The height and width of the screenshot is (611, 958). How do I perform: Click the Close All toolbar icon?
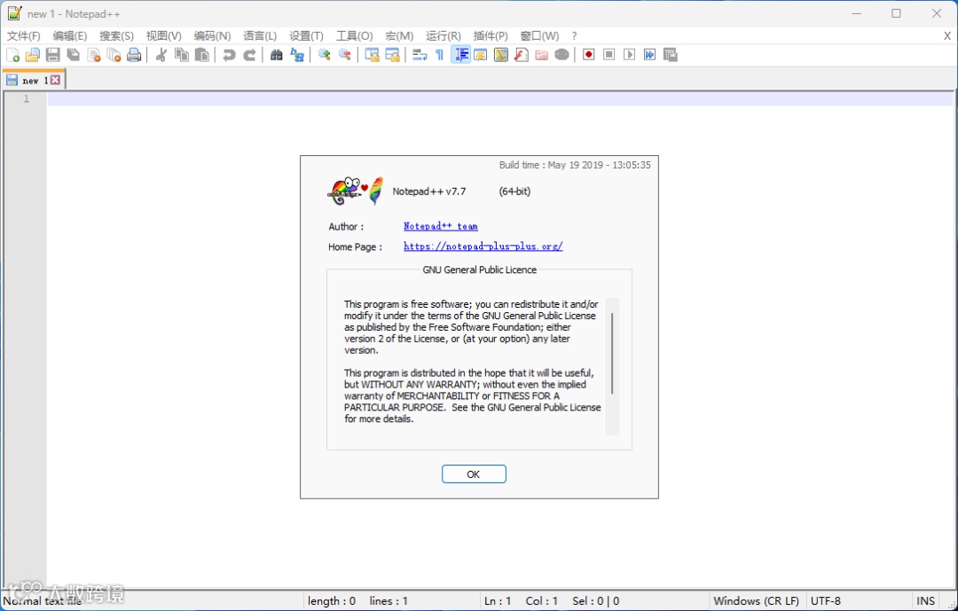pos(114,55)
